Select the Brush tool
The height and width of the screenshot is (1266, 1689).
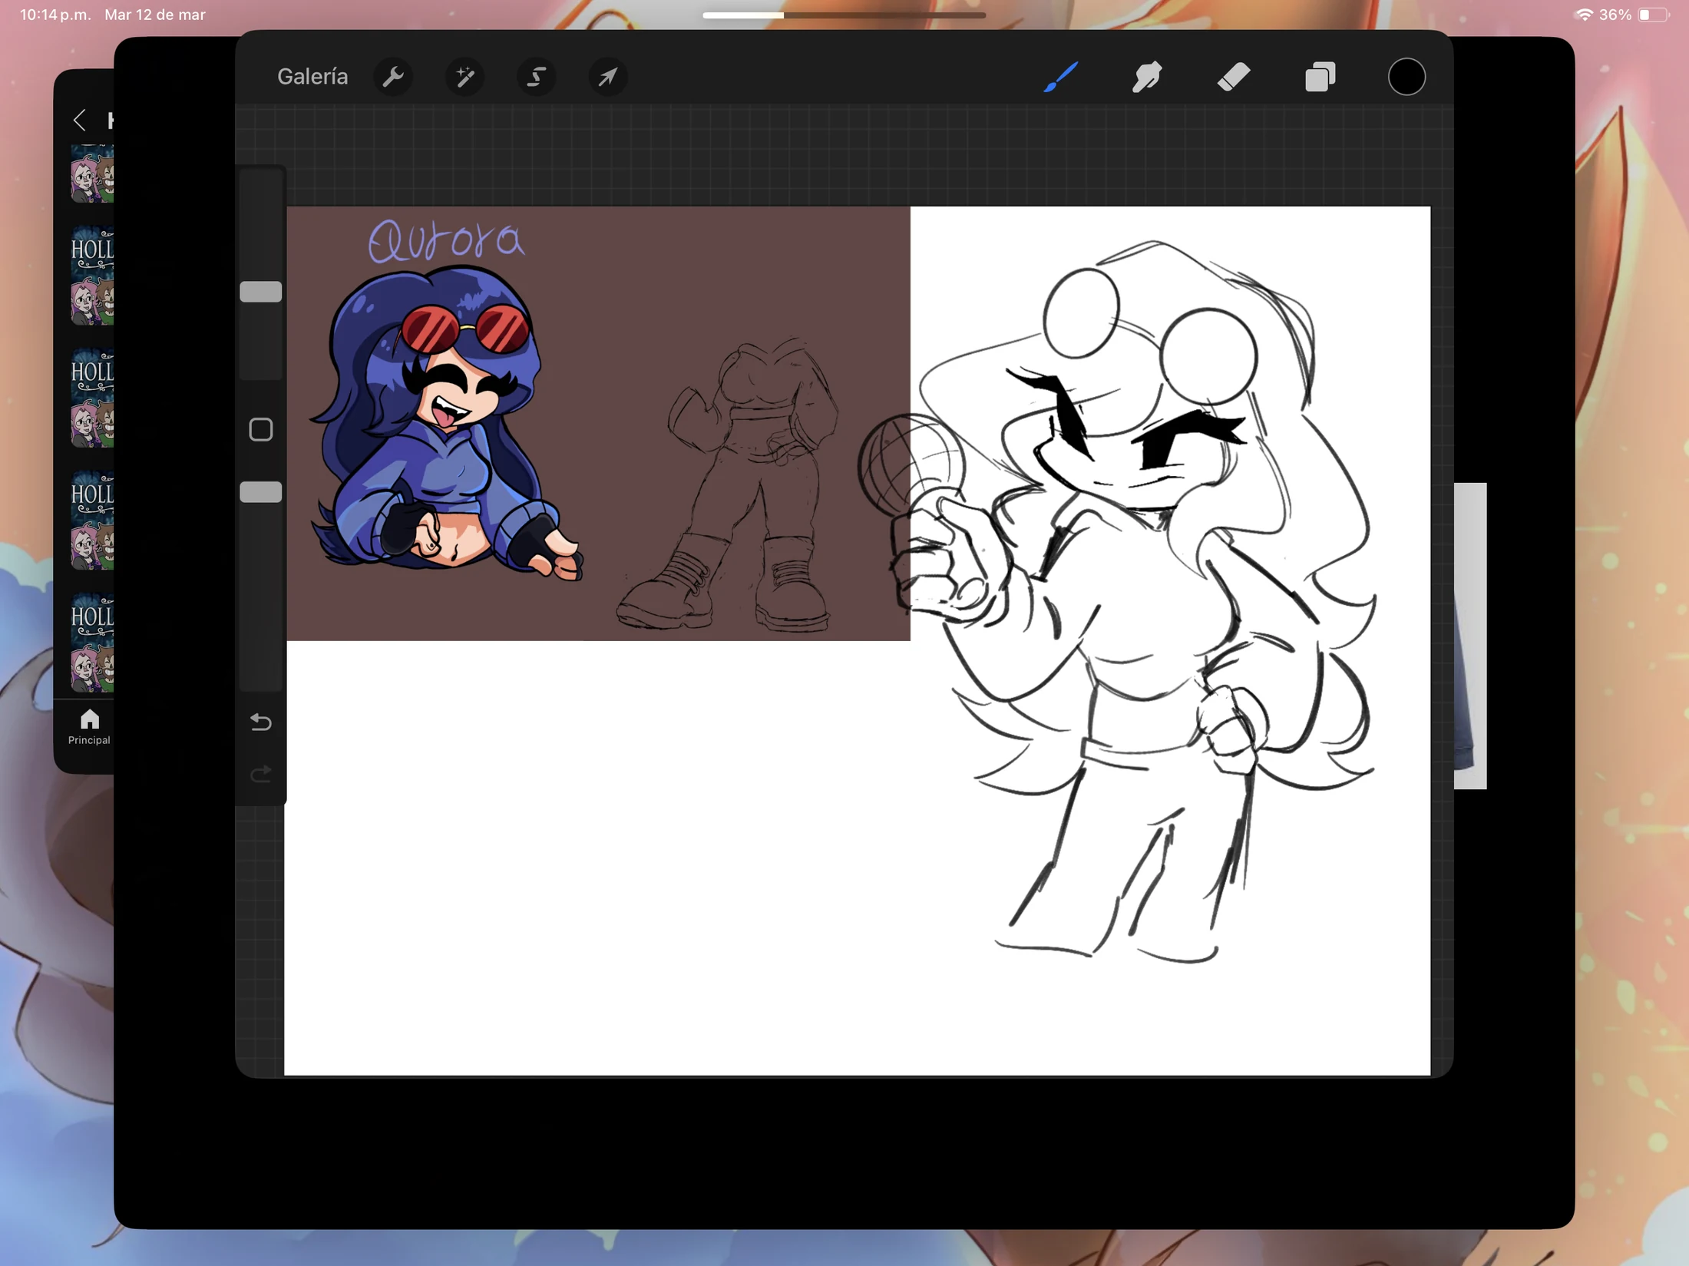point(1060,77)
